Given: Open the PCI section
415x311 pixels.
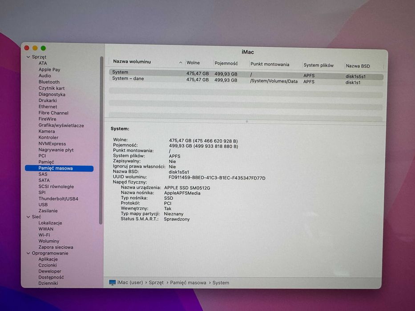Looking at the screenshot, I should tap(42, 156).
